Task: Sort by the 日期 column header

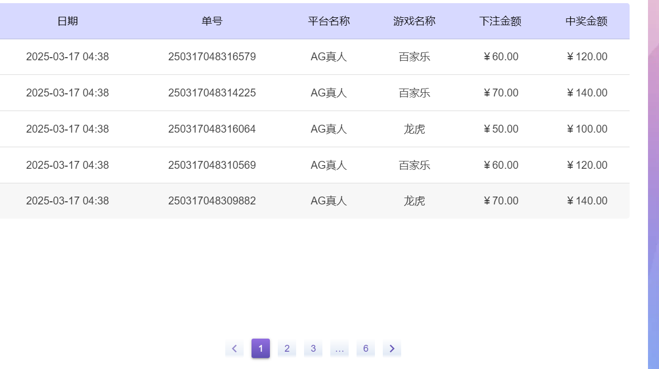Action: (67, 21)
